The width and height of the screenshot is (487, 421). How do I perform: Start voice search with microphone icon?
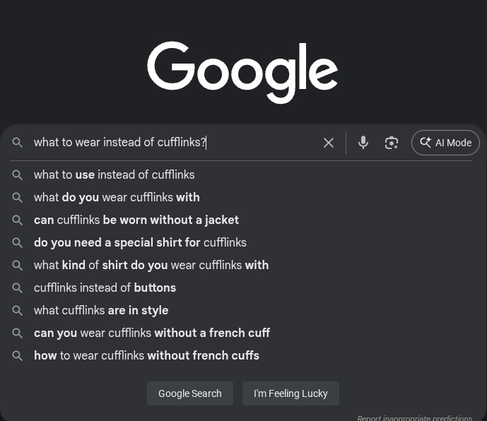pos(363,143)
